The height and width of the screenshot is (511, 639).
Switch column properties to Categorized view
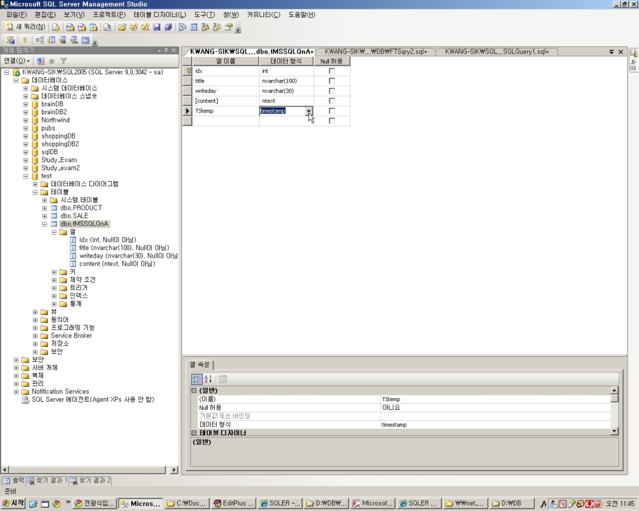197,379
